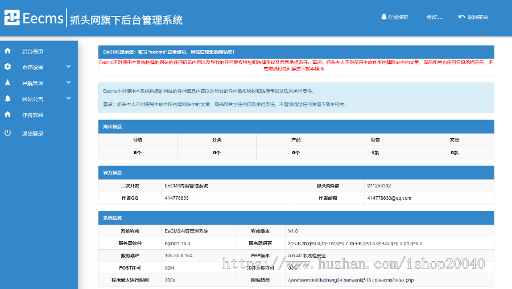Click the bell icon for 网站公告
The image size is (512, 289).
7,98
